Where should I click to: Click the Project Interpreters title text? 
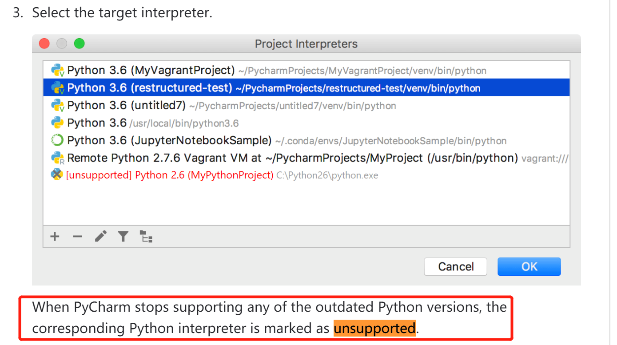click(306, 44)
